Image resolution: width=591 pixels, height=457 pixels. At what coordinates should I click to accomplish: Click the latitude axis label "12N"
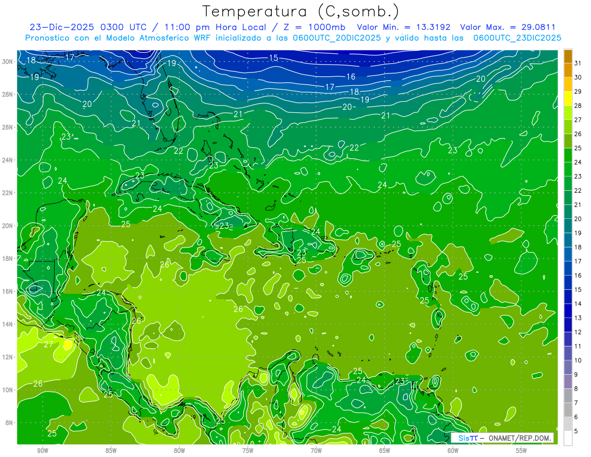pyautogui.click(x=7, y=357)
